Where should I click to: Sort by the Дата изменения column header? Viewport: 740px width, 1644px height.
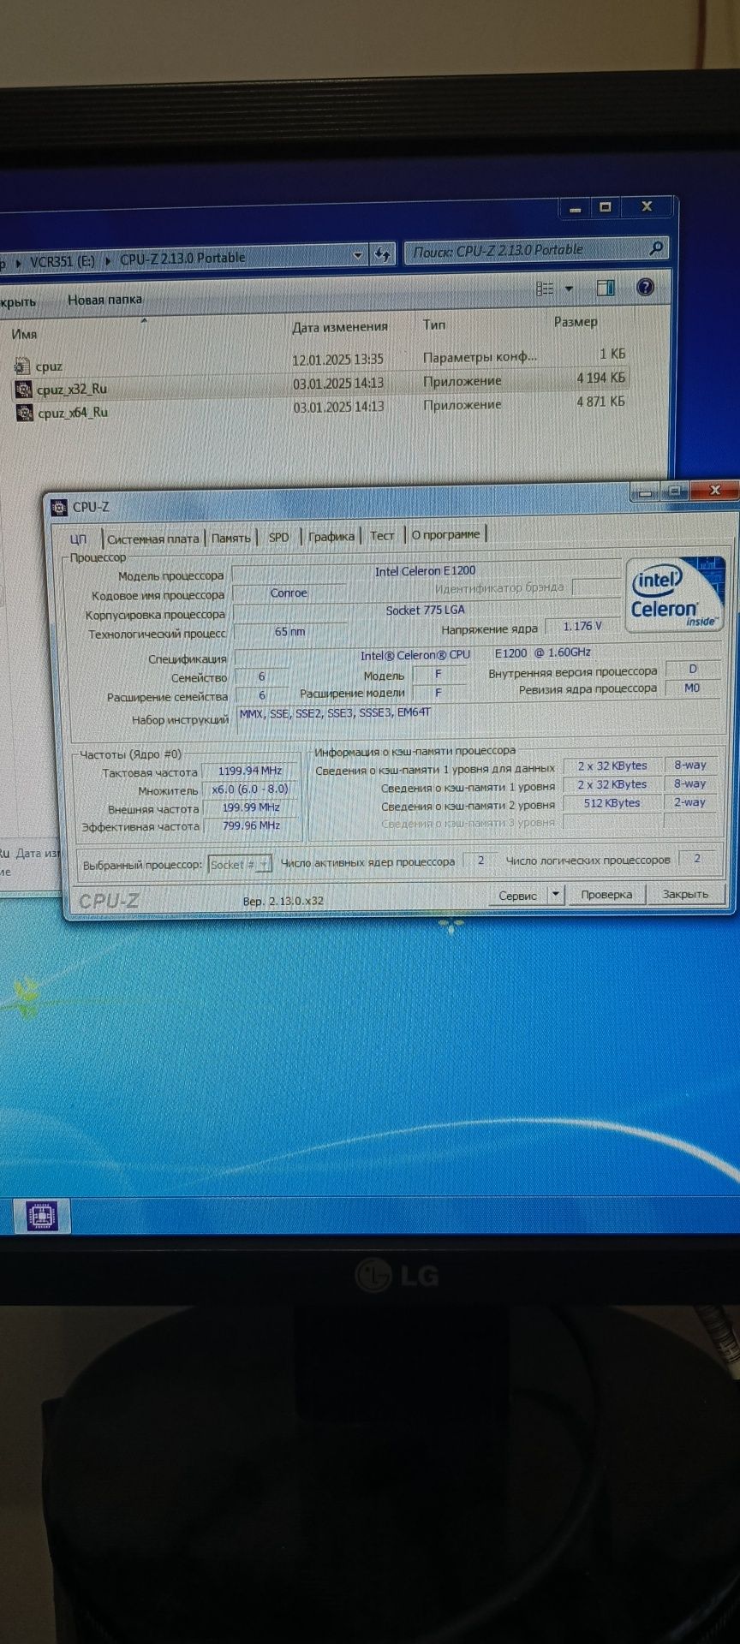(340, 326)
